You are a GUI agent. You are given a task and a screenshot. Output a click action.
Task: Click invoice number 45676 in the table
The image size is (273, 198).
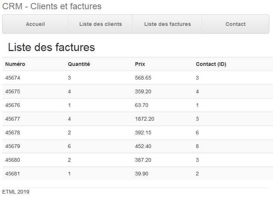(x=13, y=105)
